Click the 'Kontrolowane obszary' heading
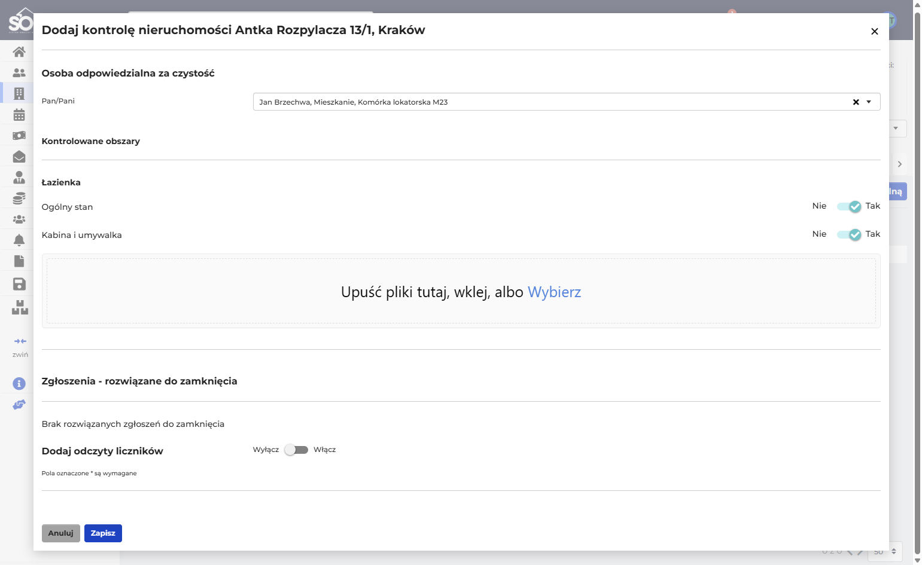 point(91,141)
